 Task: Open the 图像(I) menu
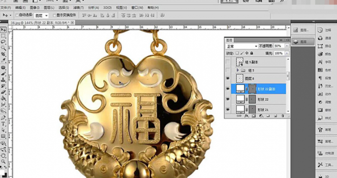[34, 8]
